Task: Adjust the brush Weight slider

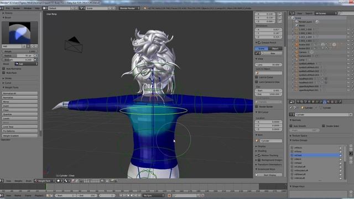Action: [20, 51]
